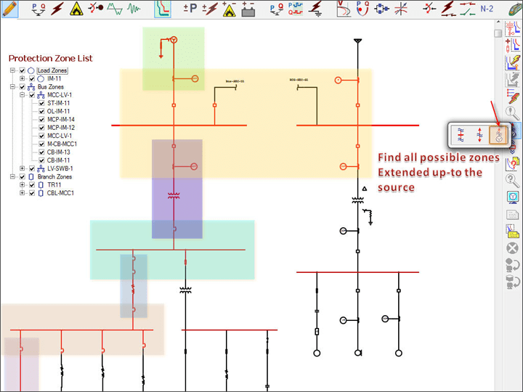Click the CBL-MCC1 branch zone label

click(x=61, y=193)
